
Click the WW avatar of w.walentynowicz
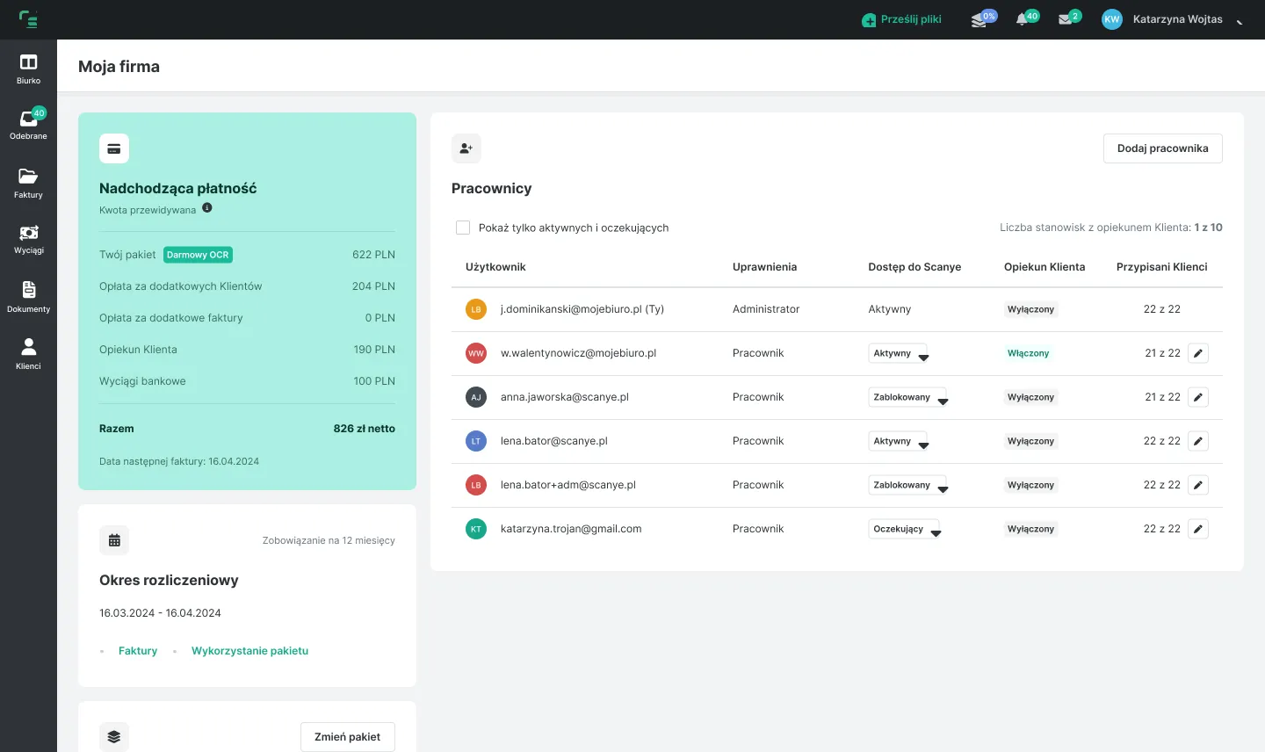tap(476, 353)
